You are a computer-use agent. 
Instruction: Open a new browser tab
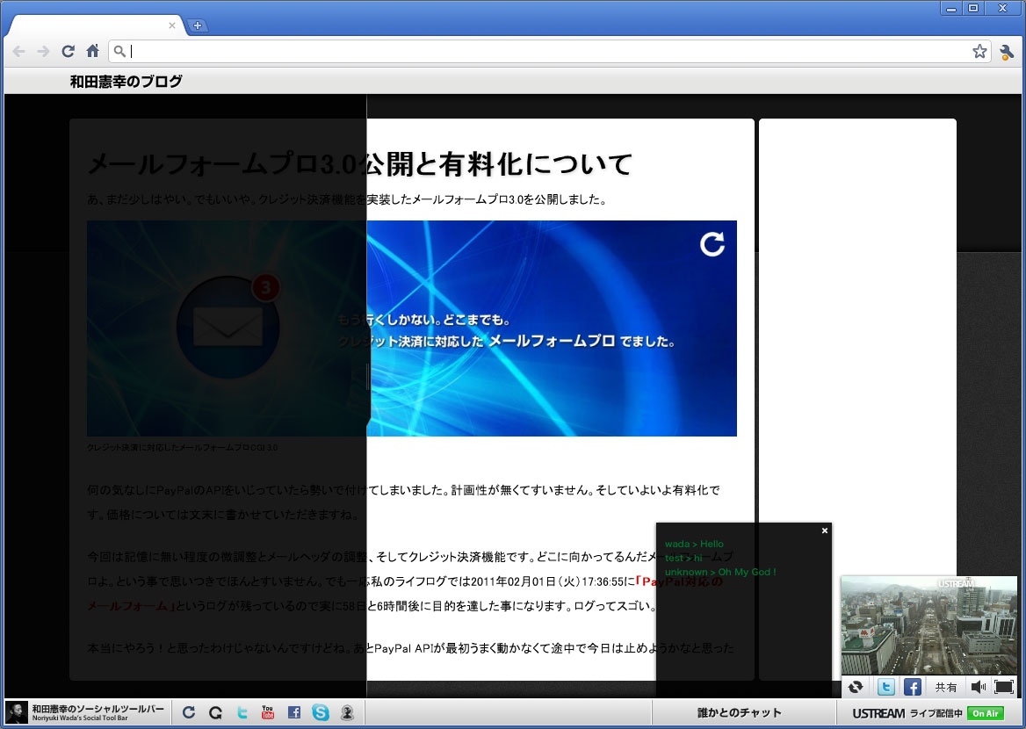pos(197,25)
